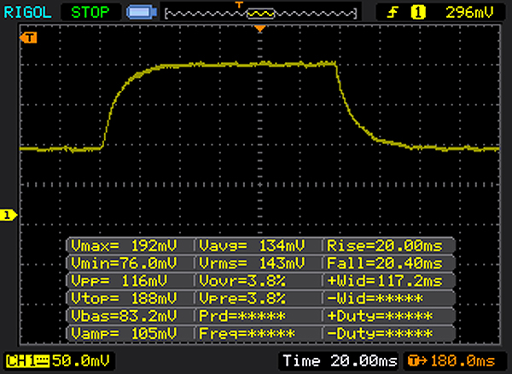This screenshot has width=512, height=374.
Task: Click the blue battery-shaped memory icon
Action: coord(141,13)
